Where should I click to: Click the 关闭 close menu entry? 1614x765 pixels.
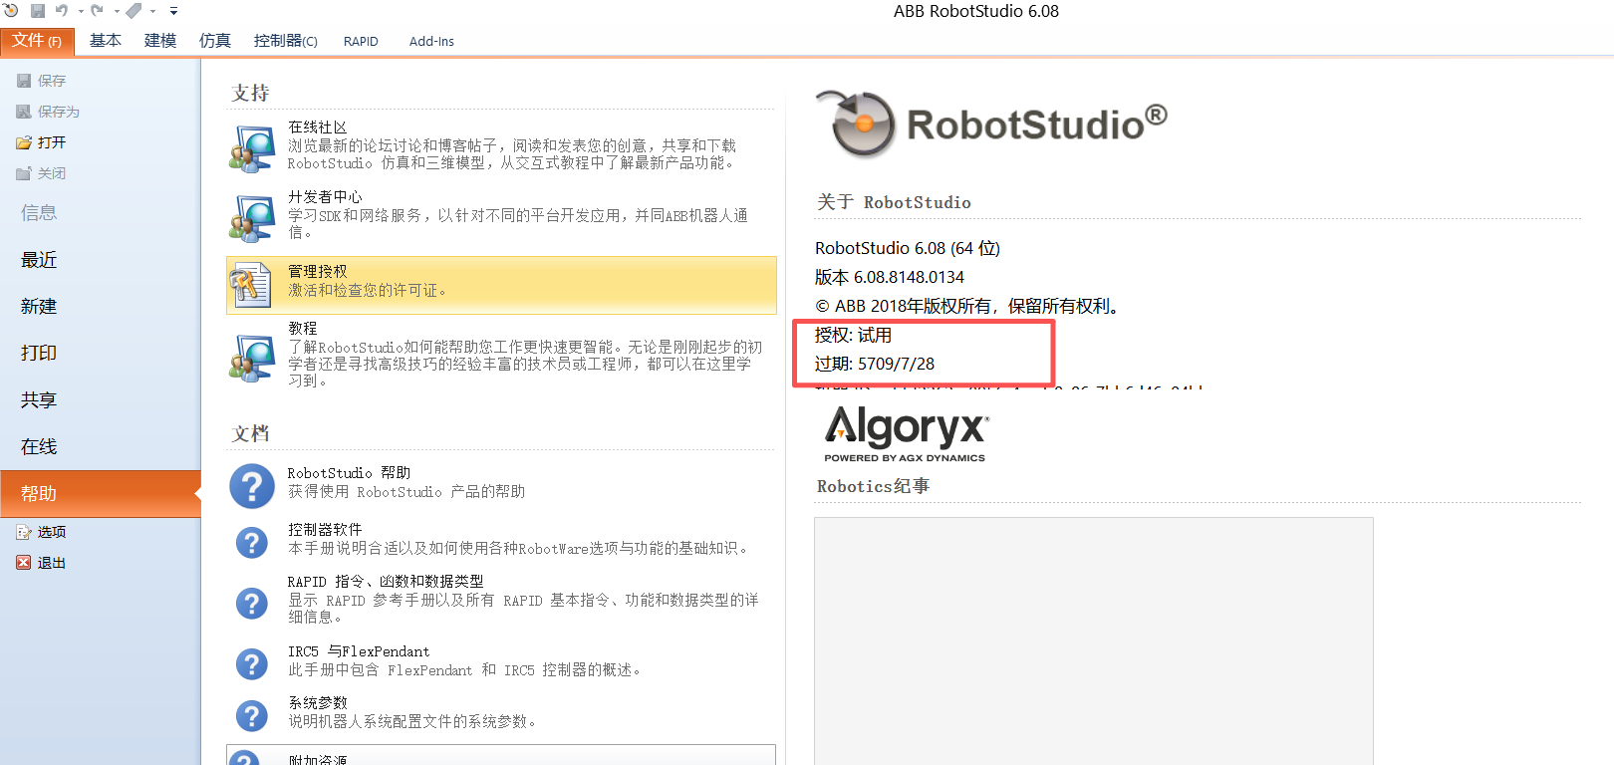click(42, 173)
